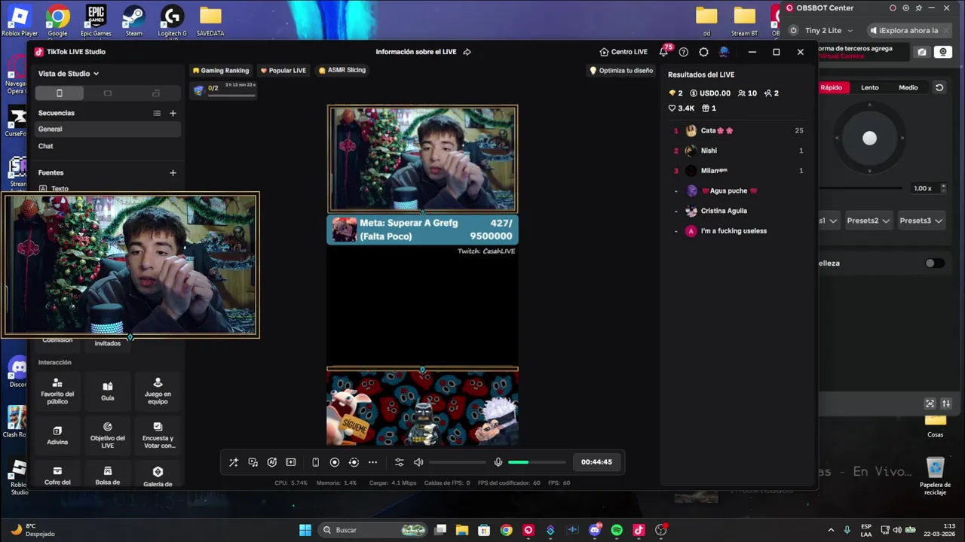Viewport: 965px width, 542px height.
Task: Toggle the Belleza switch in OBSBOT
Action: 935,263
